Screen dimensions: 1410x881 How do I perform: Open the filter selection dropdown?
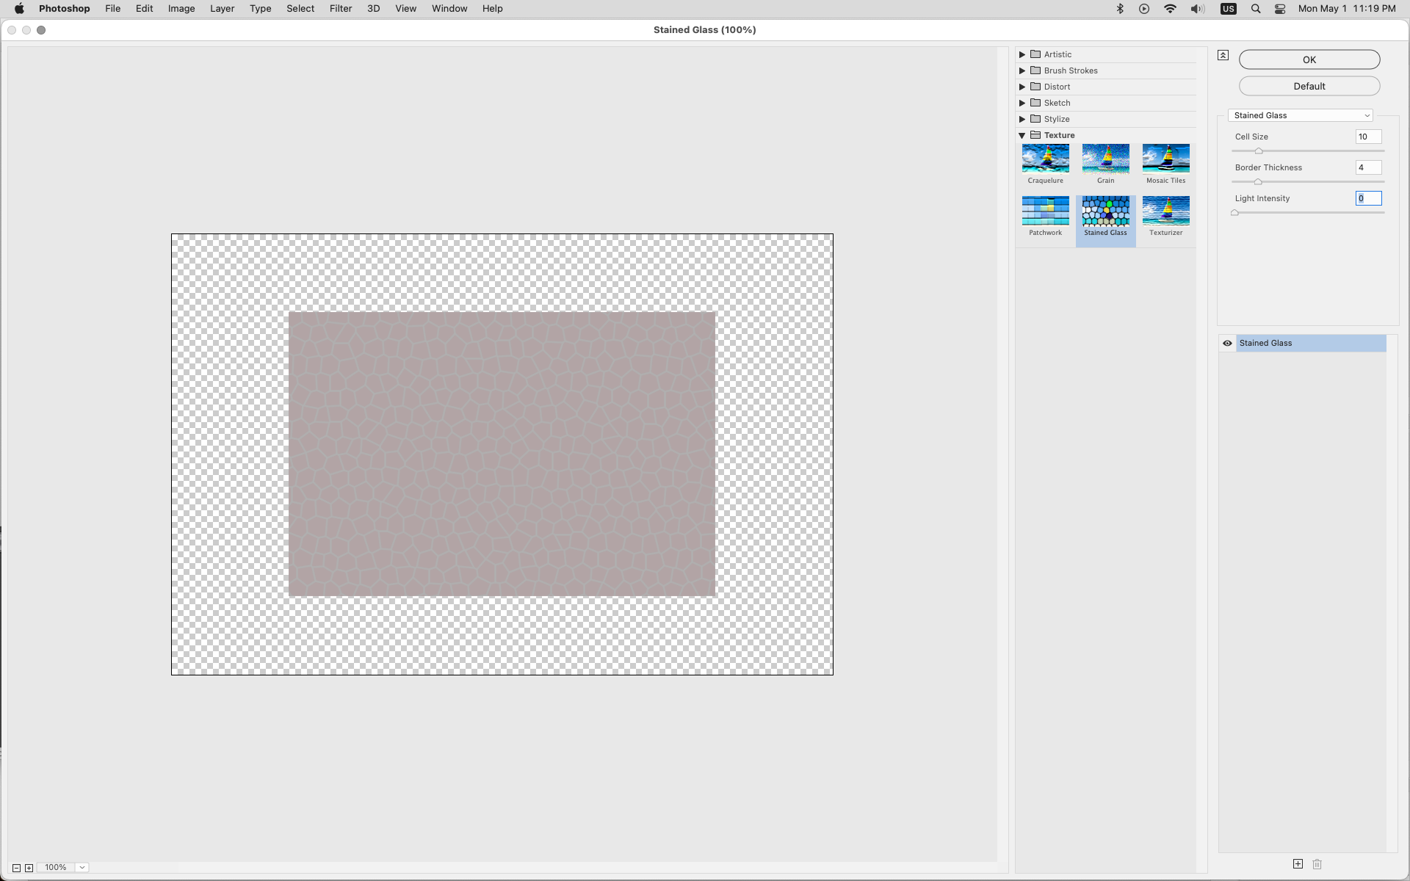1299,115
